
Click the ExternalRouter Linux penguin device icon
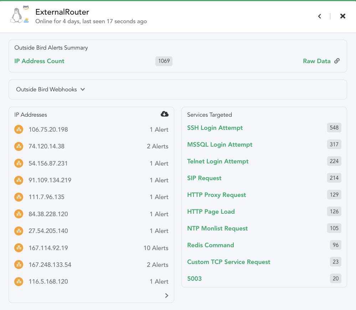coord(17,15)
